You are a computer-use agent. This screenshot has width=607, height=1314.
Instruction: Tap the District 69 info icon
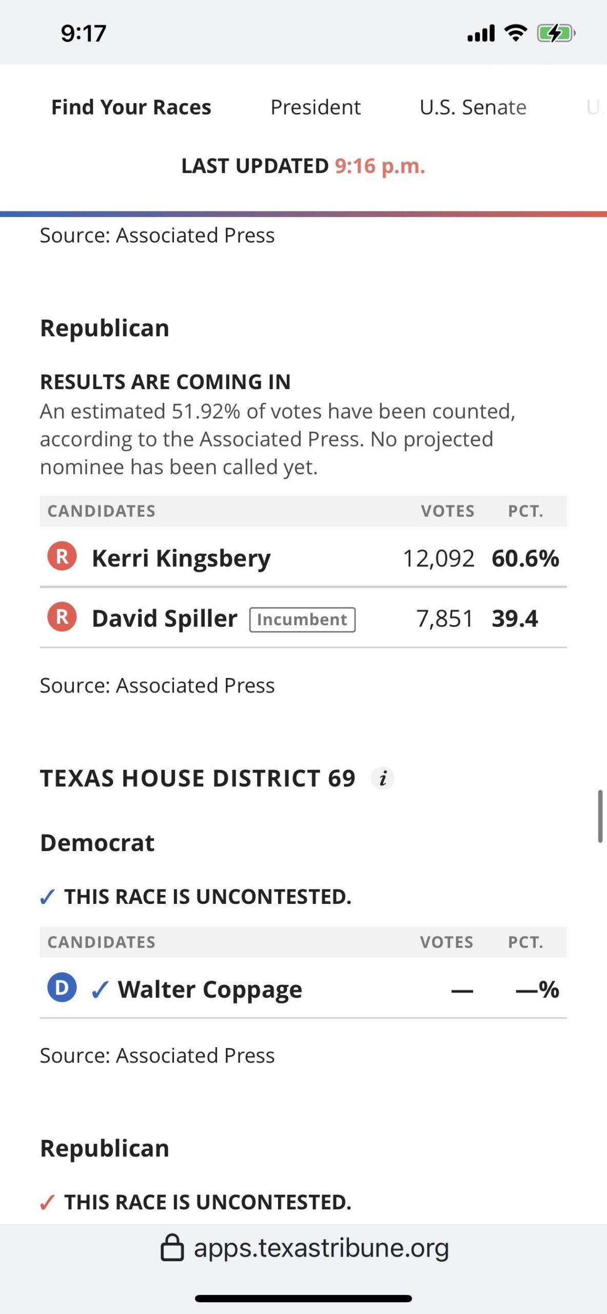pos(382,778)
